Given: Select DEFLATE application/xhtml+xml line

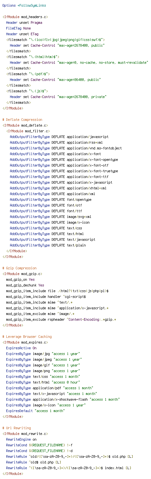Looking at the screenshot, I should (x=58, y=188).
